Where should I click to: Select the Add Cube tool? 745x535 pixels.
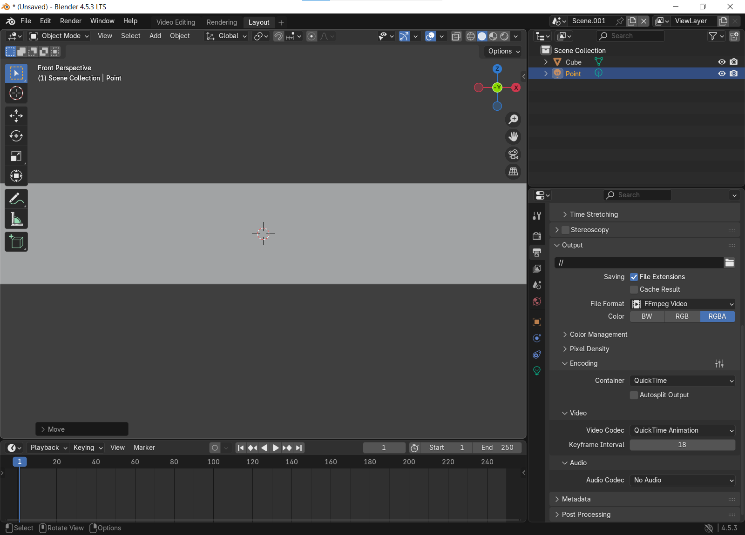(x=16, y=241)
